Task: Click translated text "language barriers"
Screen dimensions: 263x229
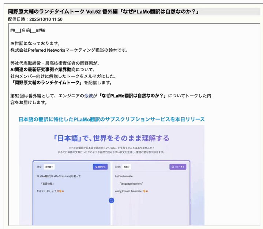Action: [x=131, y=183]
